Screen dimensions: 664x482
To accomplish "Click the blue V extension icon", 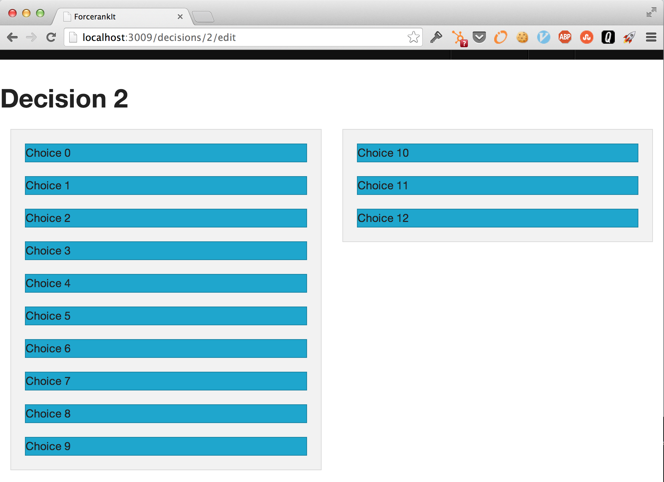I will point(543,37).
